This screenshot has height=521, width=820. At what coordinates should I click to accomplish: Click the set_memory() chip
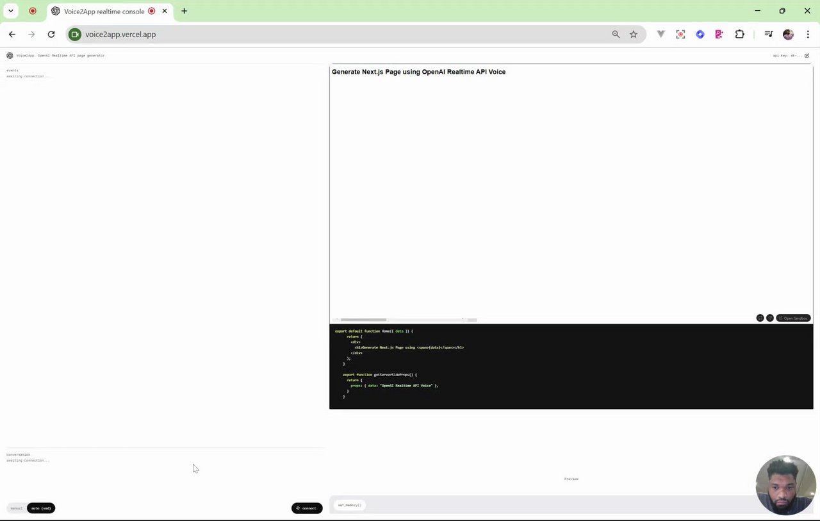350,505
